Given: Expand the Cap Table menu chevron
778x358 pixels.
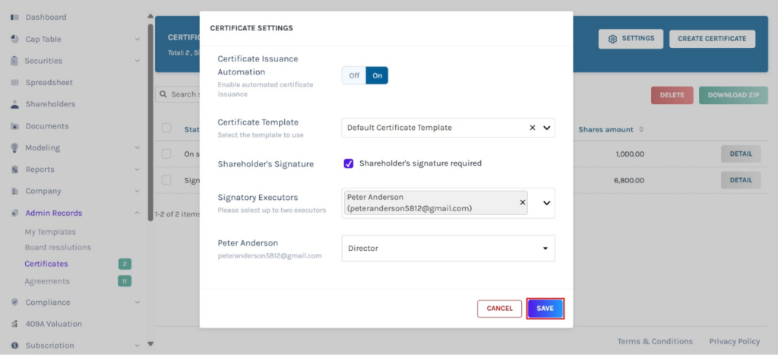Looking at the screenshot, I should 138,40.
